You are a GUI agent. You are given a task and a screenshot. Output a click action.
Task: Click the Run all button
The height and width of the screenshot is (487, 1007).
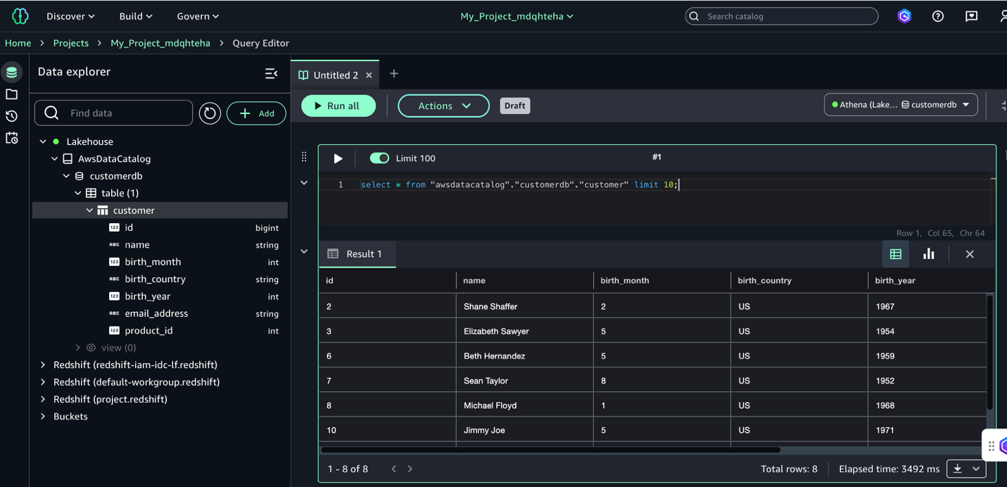point(338,106)
